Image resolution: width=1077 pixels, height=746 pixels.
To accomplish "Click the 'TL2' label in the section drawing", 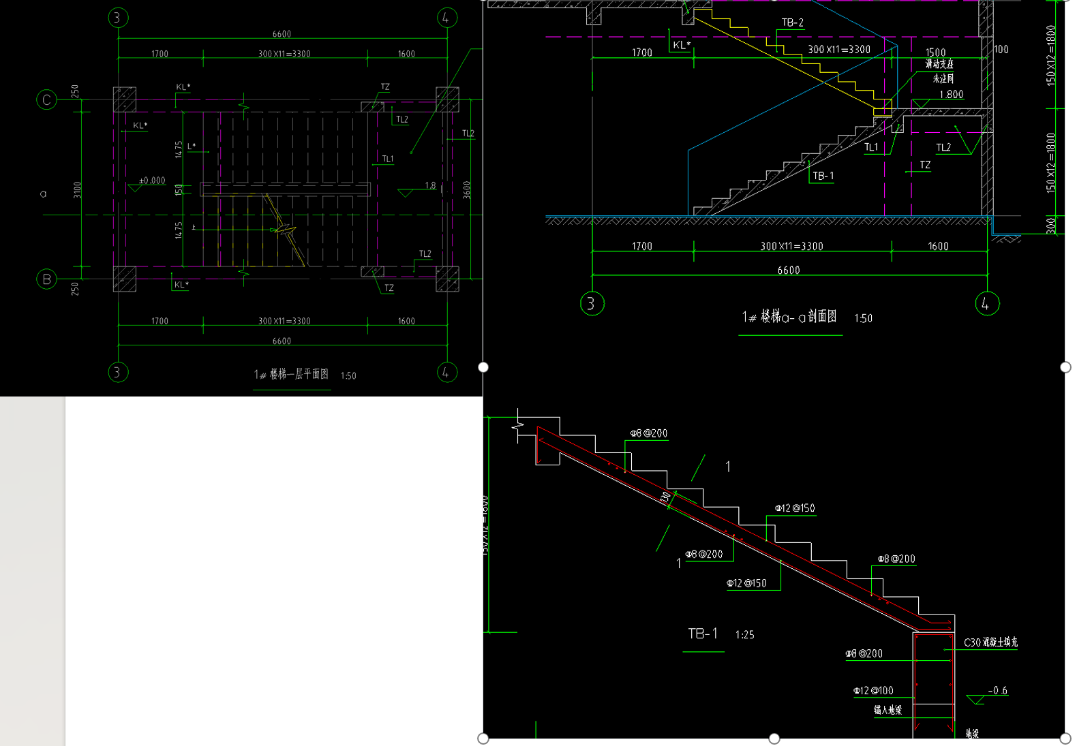I will [x=943, y=147].
